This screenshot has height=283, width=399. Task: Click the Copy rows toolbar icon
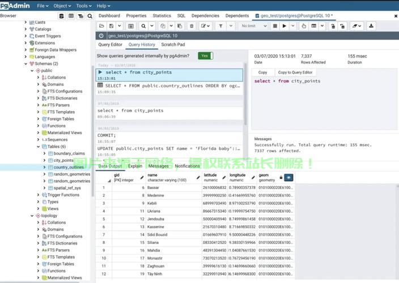(163, 26)
